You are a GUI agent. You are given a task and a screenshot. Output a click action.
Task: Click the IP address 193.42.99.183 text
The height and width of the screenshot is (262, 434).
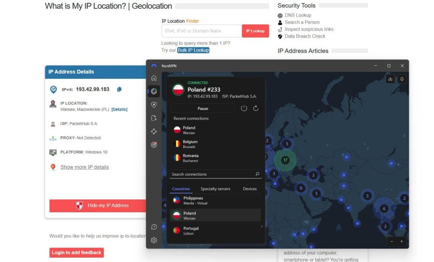tap(92, 89)
